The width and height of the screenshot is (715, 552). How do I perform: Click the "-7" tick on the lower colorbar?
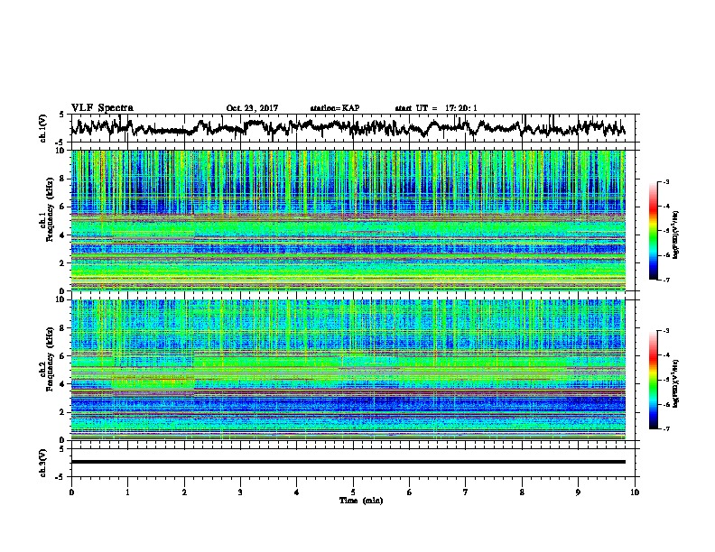tap(665, 429)
